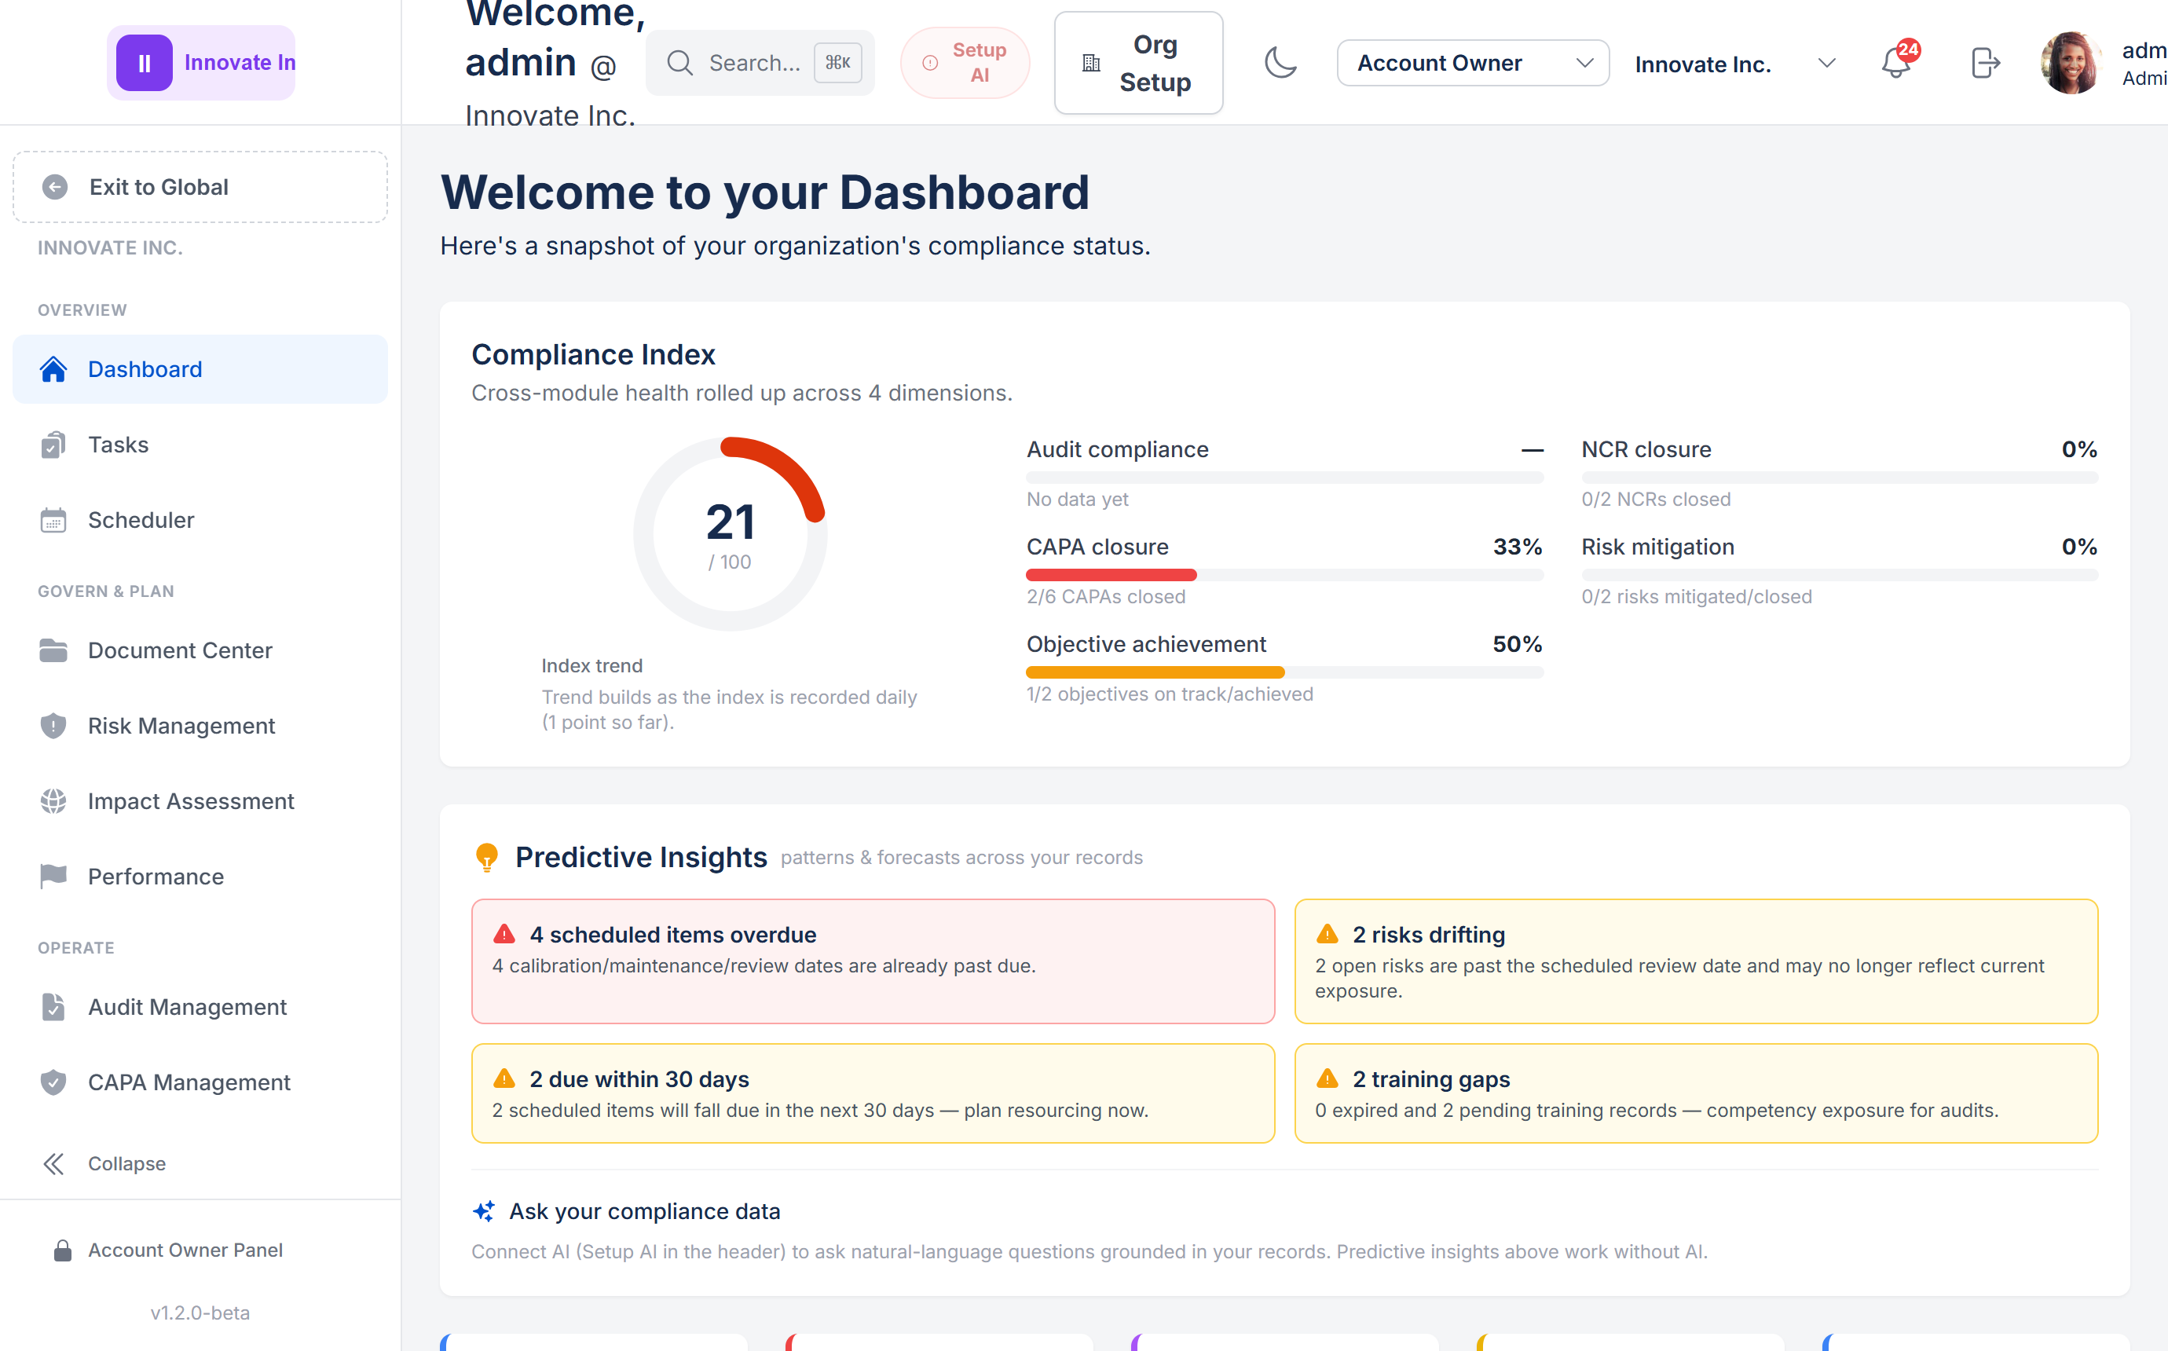This screenshot has height=1351, width=2168.
Task: Click the Search input field
Action: point(760,63)
